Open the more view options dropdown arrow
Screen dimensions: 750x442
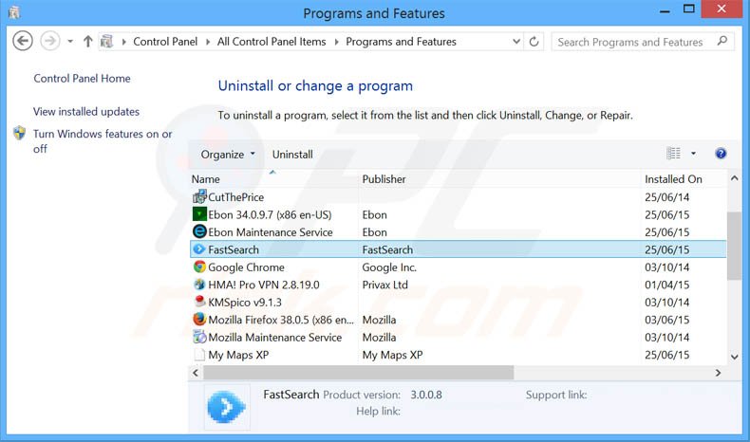[693, 154]
